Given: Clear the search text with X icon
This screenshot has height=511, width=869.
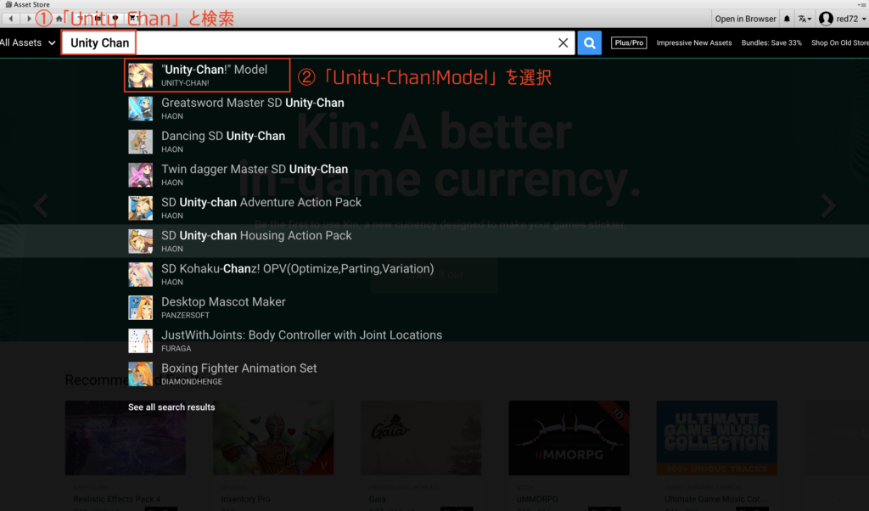Looking at the screenshot, I should (x=563, y=42).
